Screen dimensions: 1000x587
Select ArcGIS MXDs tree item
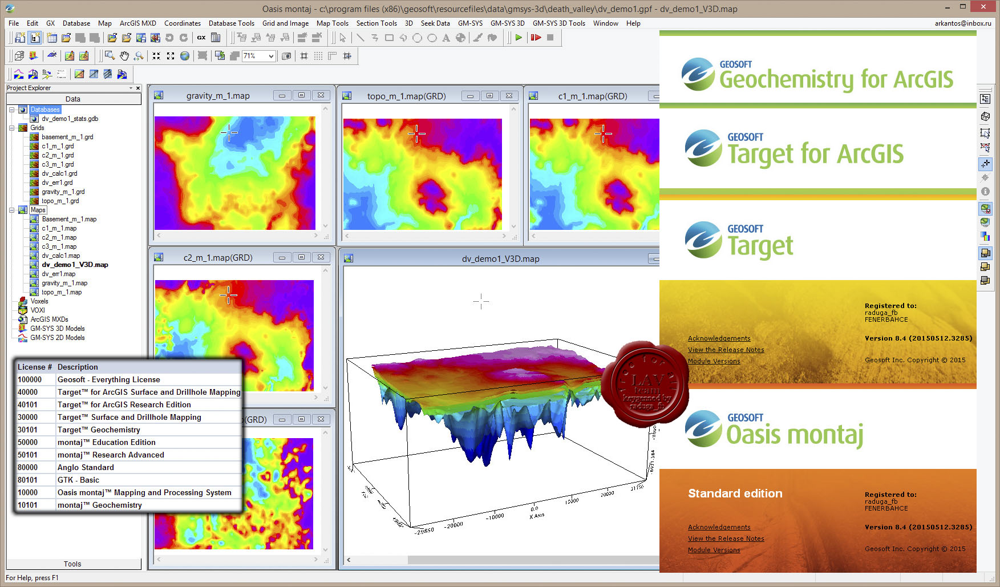[49, 319]
